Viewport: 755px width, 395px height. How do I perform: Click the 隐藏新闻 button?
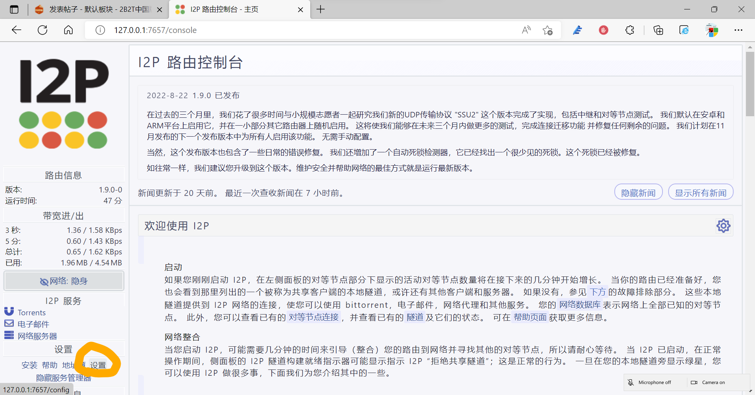pyautogui.click(x=638, y=193)
